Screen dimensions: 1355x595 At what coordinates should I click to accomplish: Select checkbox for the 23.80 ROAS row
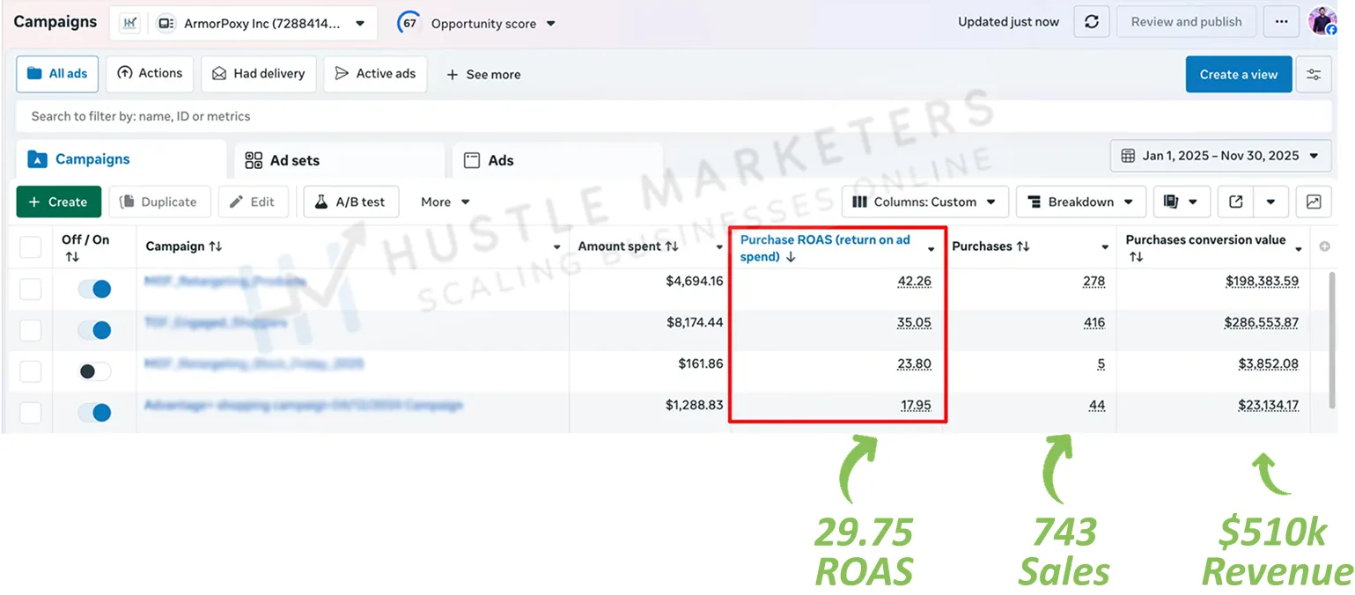pos(31,371)
